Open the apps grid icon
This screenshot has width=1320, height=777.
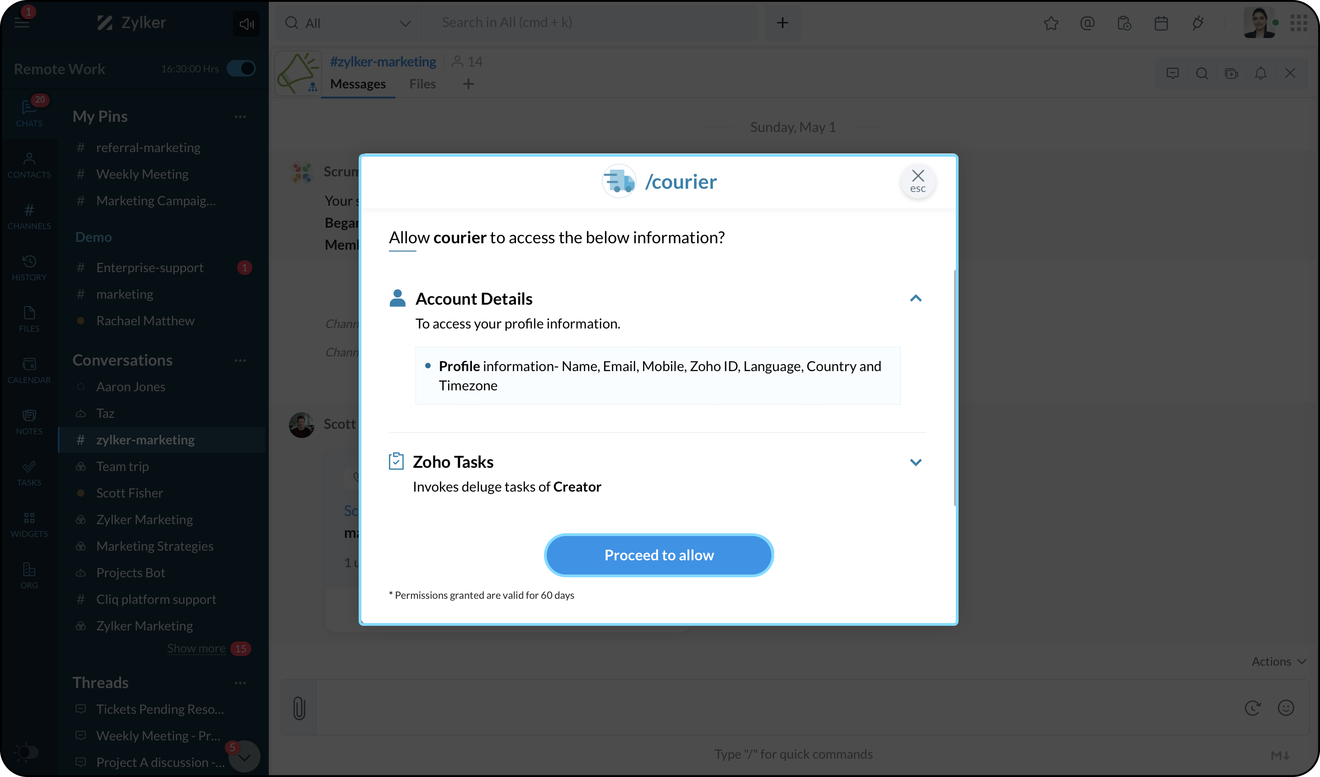(1298, 23)
